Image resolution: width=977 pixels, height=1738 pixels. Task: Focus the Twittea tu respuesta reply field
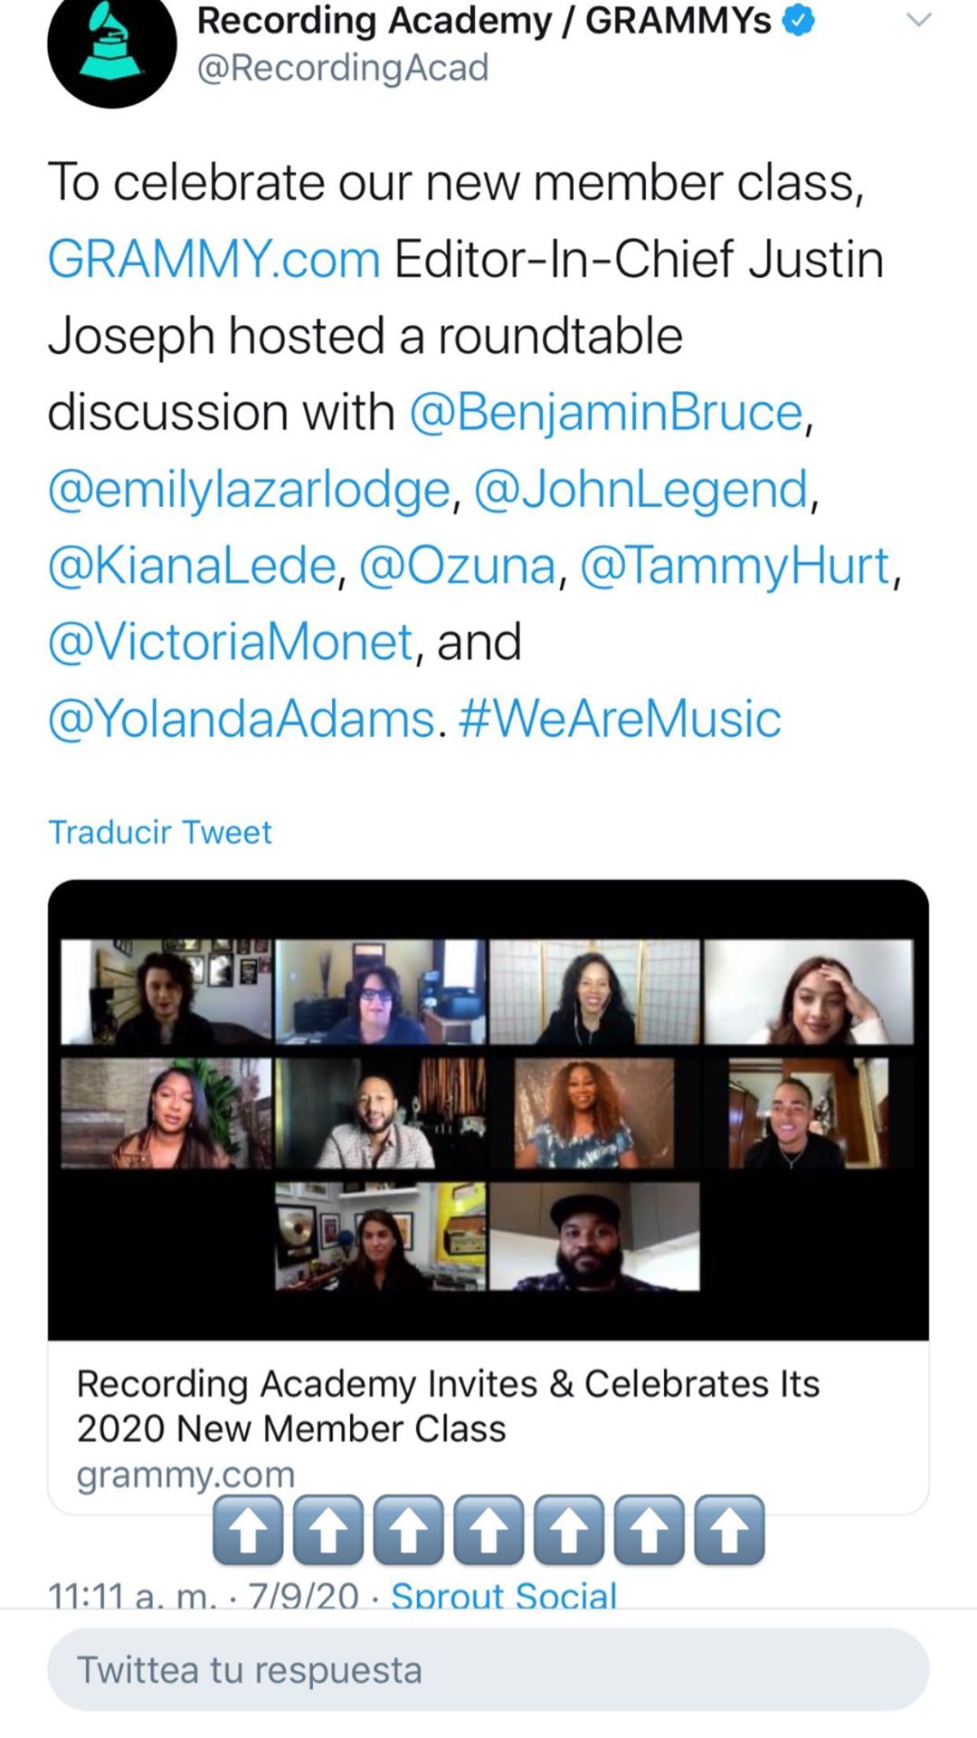[x=488, y=1670]
